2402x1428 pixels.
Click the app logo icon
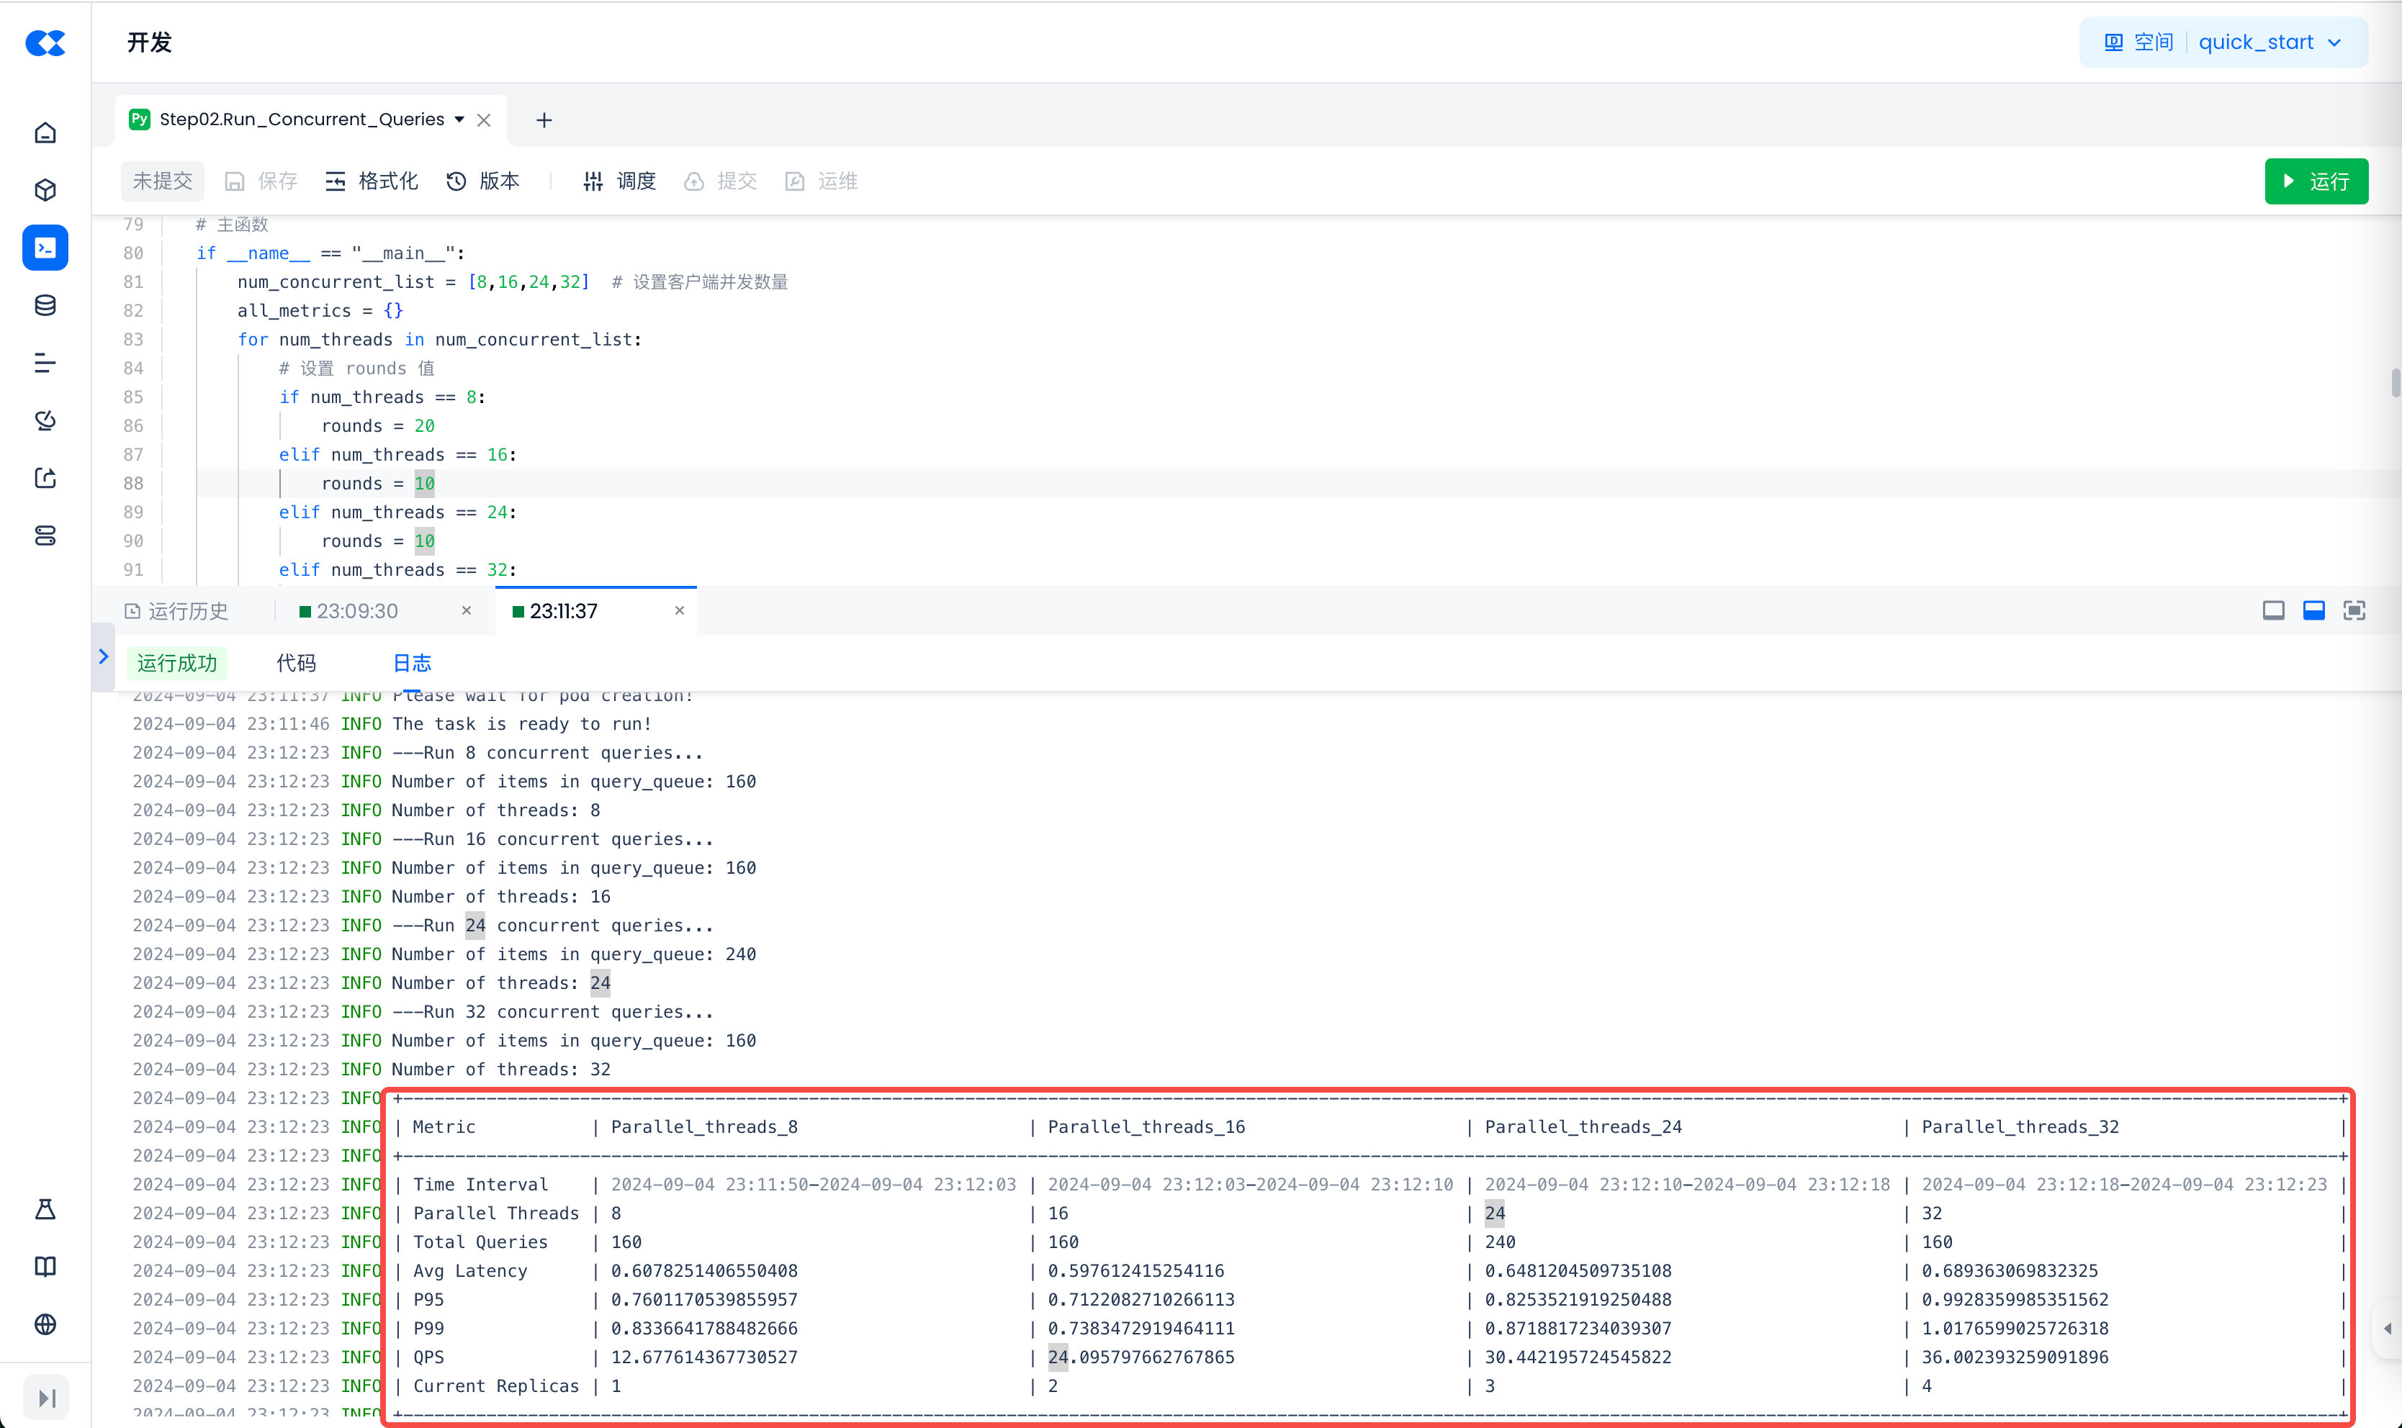point(45,42)
